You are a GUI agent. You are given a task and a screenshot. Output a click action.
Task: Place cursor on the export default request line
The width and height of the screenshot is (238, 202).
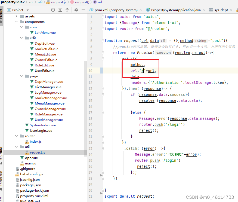pos(129,196)
